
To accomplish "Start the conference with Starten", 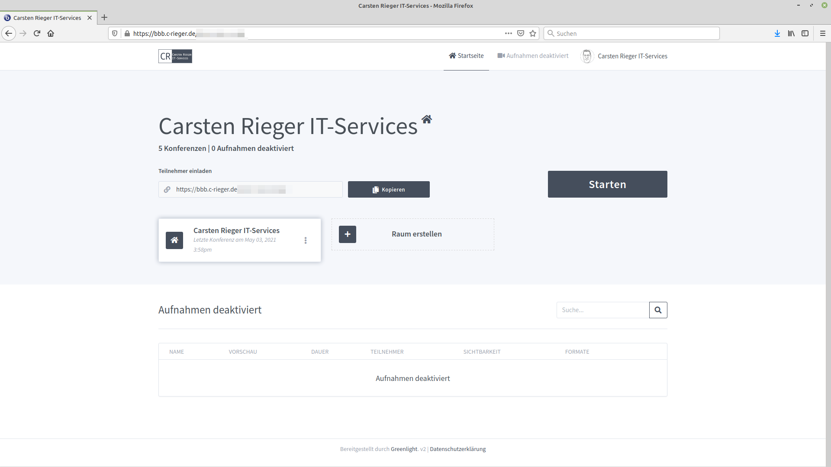I will pos(607,184).
